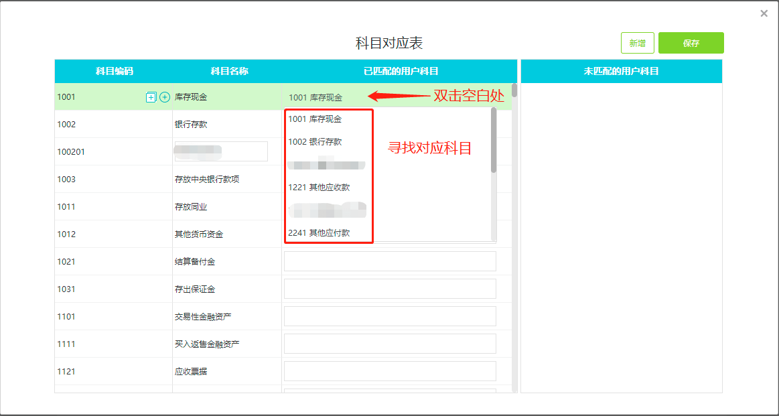Screen dimensions: 779x416
Task: Click the input field for 1121 应收票据
Action: click(390, 370)
